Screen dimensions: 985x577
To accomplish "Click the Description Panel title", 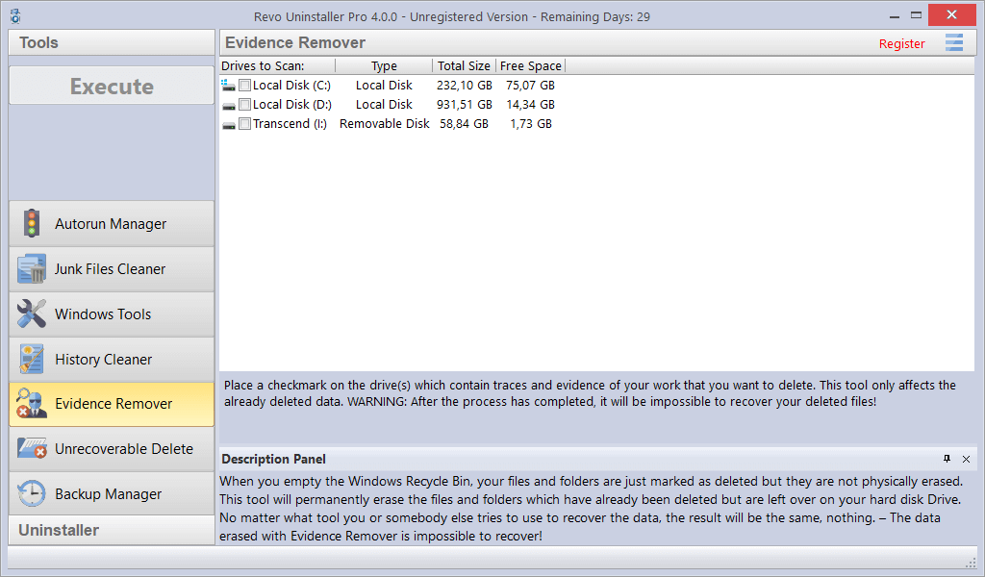I will point(273,459).
